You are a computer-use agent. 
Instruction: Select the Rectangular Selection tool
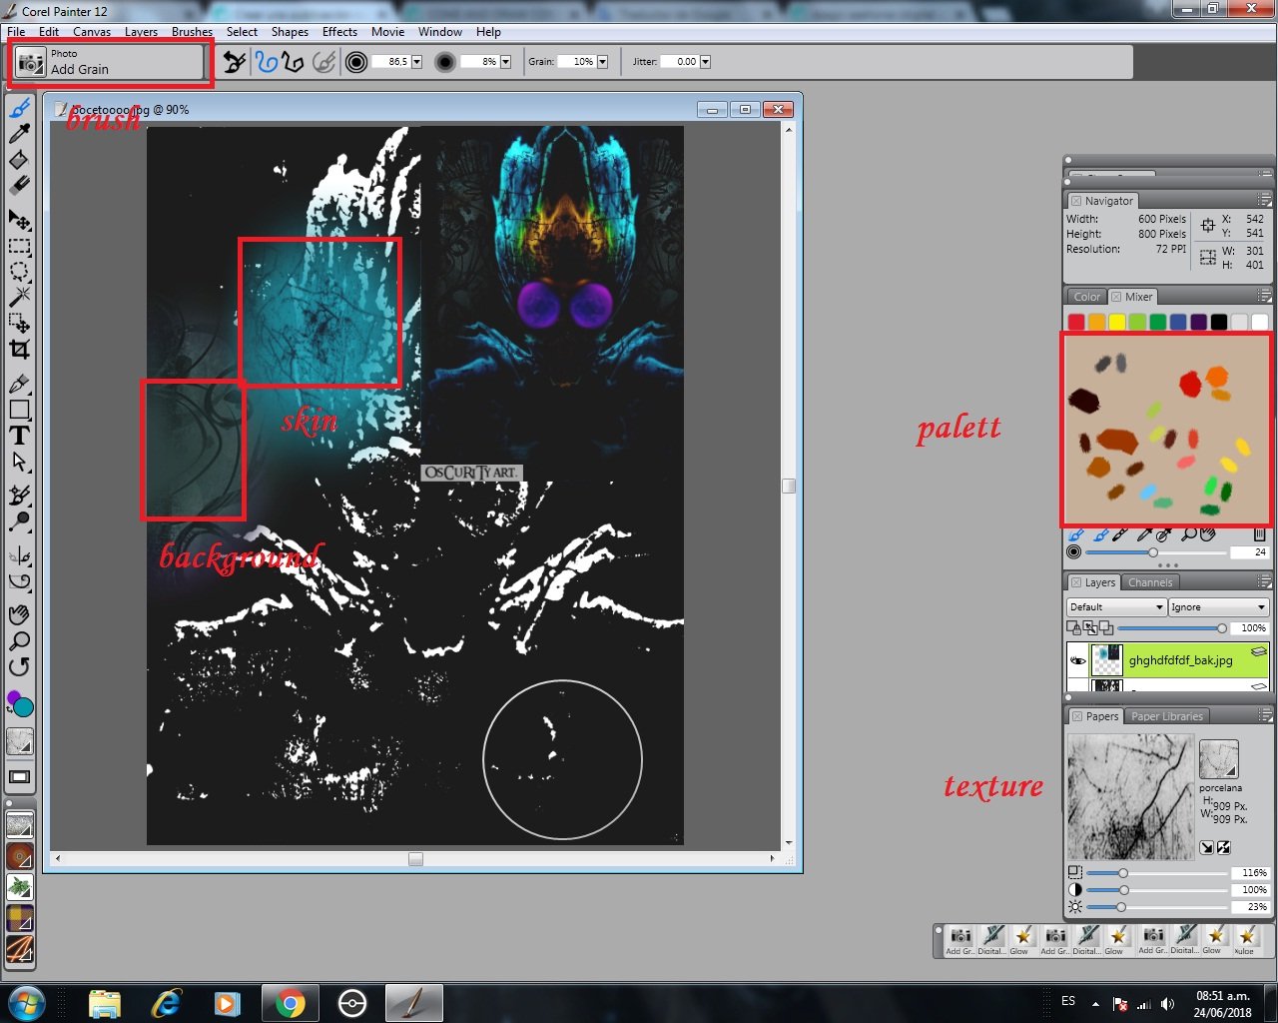tap(19, 246)
